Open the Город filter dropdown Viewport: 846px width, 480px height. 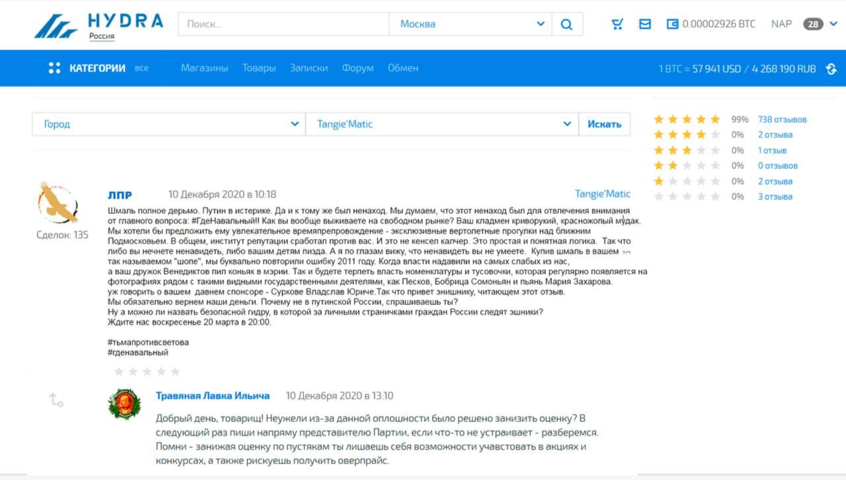coord(169,124)
